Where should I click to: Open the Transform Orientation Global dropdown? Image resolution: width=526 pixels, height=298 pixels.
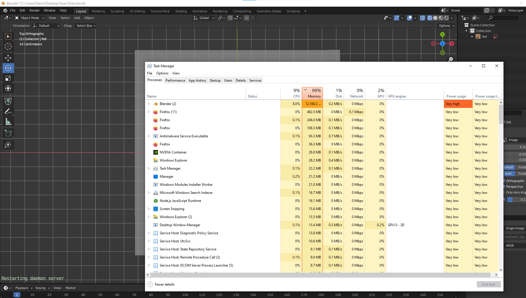point(204,18)
